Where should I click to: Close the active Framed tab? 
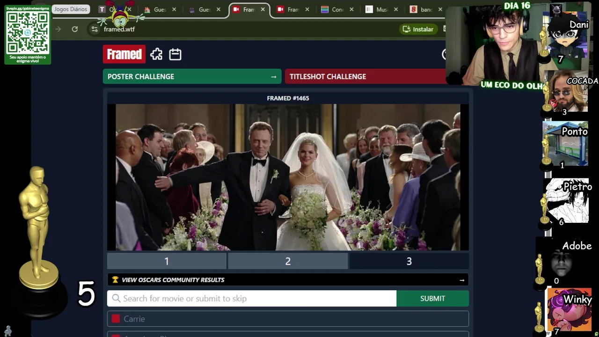(263, 9)
